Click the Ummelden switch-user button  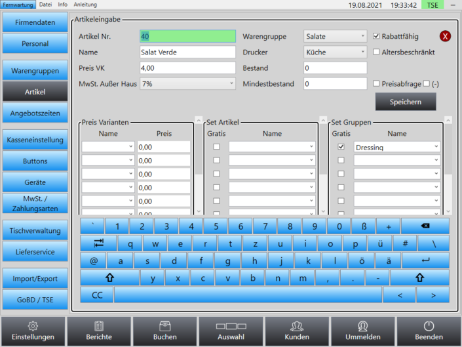[363, 331]
